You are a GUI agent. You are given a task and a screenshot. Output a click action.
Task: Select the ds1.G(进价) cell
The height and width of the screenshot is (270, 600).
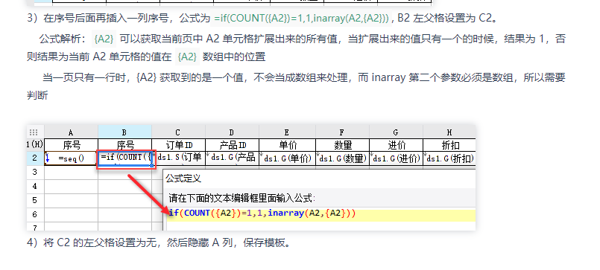click(396, 158)
